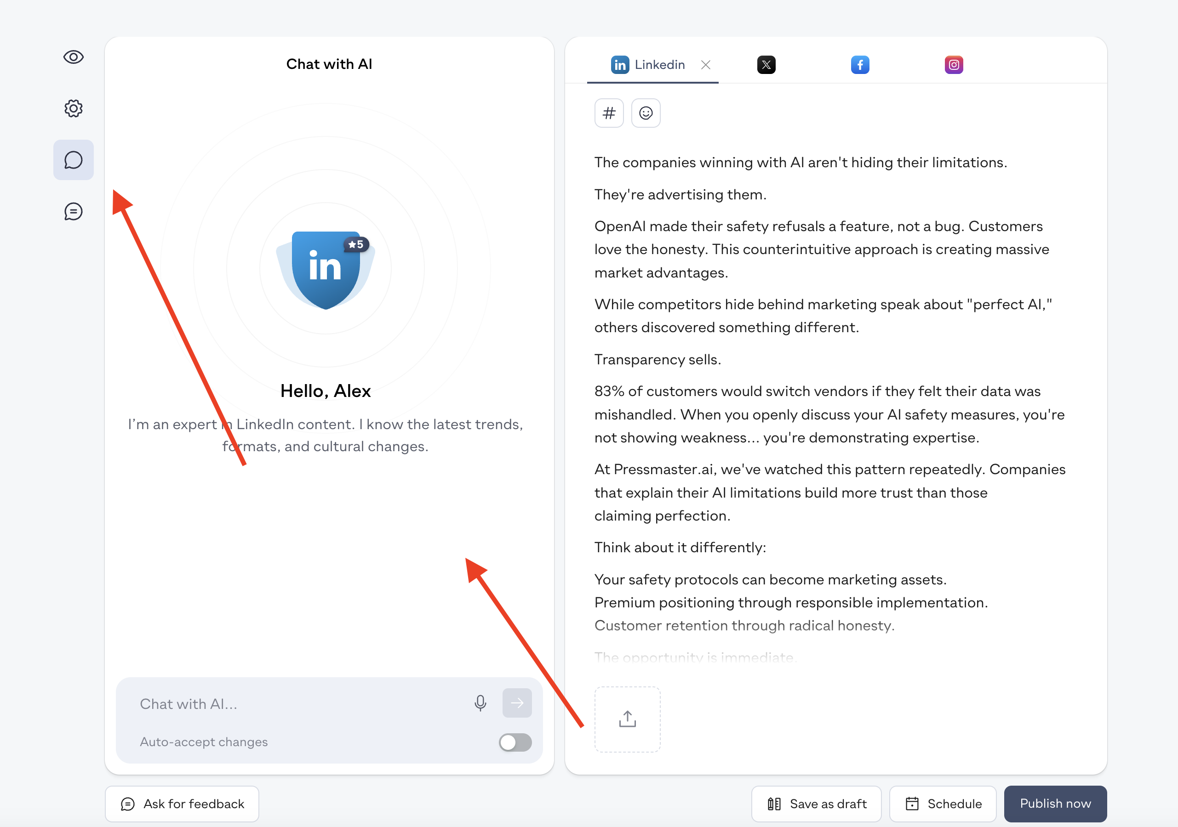Click paragraph starting '83% of customers'
The height and width of the screenshot is (827, 1178).
(829, 414)
